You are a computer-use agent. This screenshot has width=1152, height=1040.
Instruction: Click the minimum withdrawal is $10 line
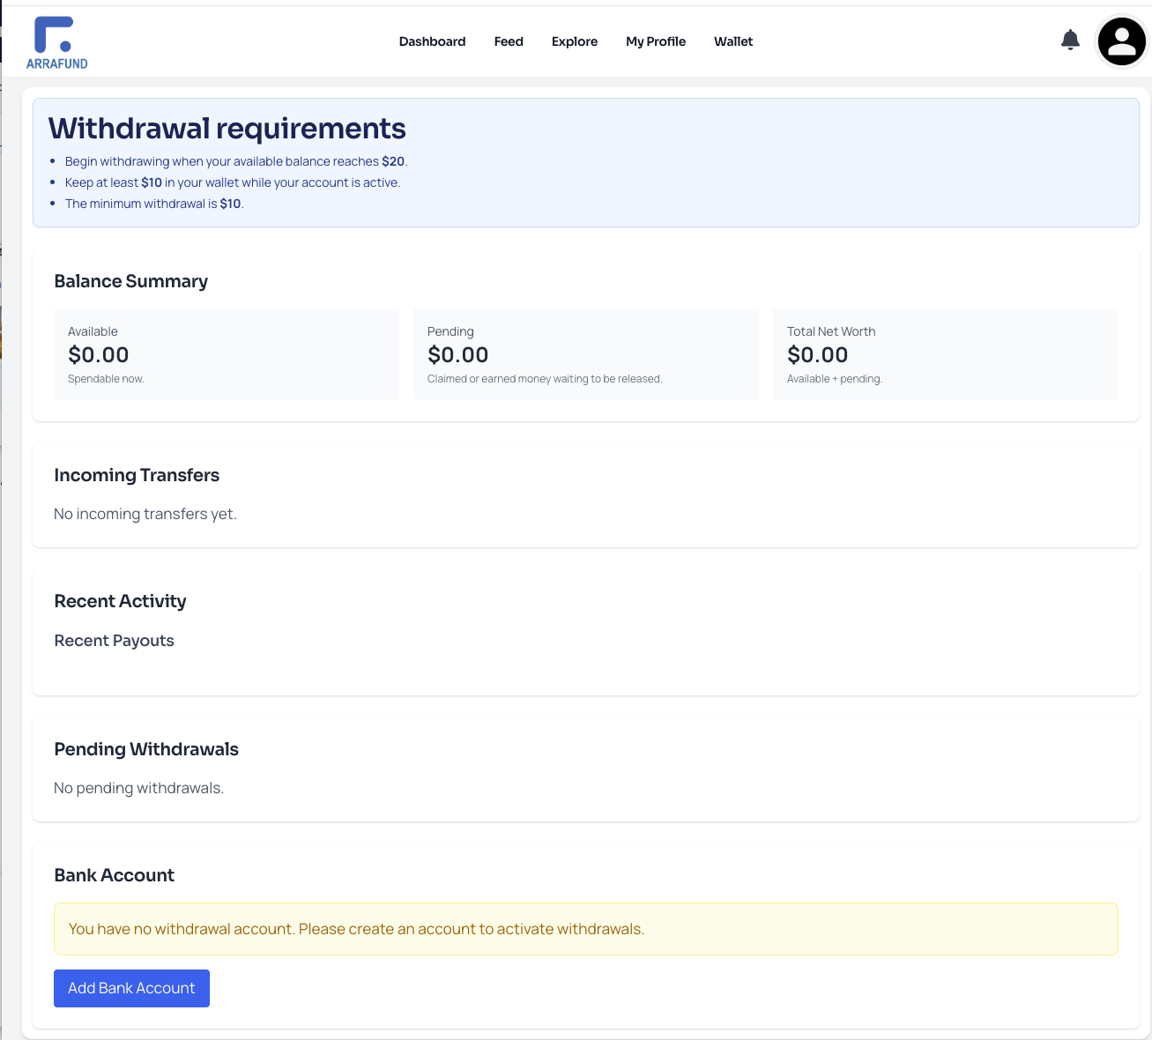point(154,204)
